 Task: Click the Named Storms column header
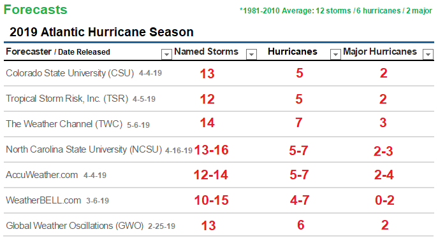coord(206,52)
